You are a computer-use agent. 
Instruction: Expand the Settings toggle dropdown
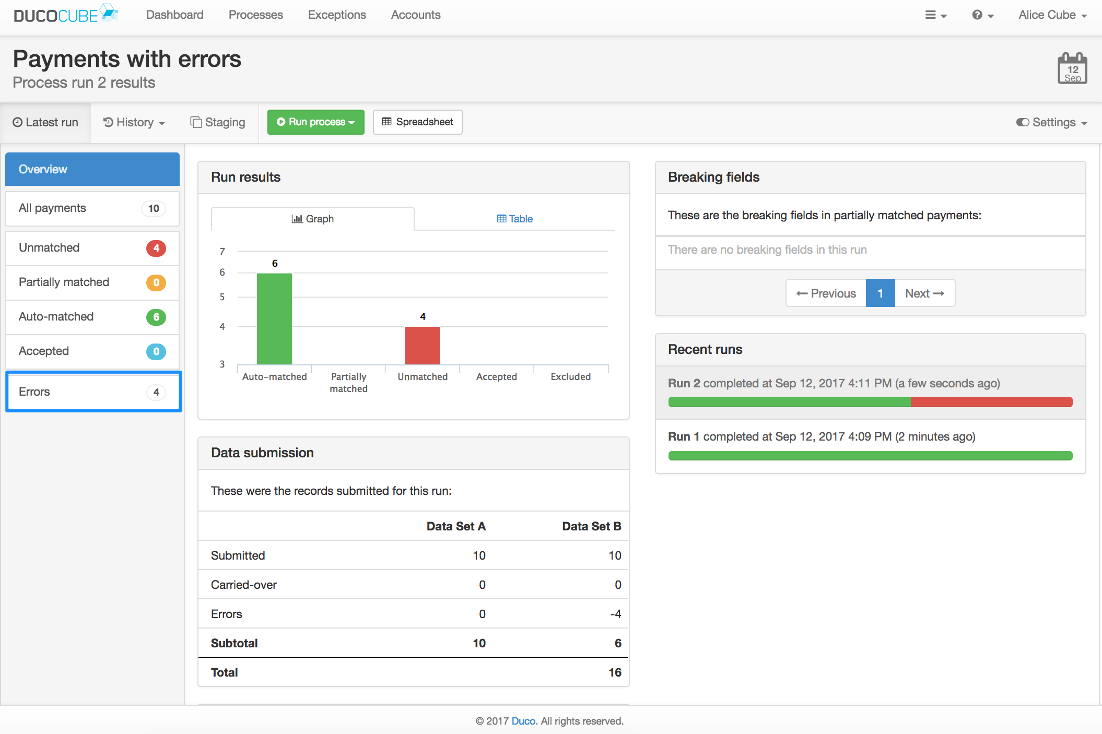[x=1051, y=123]
